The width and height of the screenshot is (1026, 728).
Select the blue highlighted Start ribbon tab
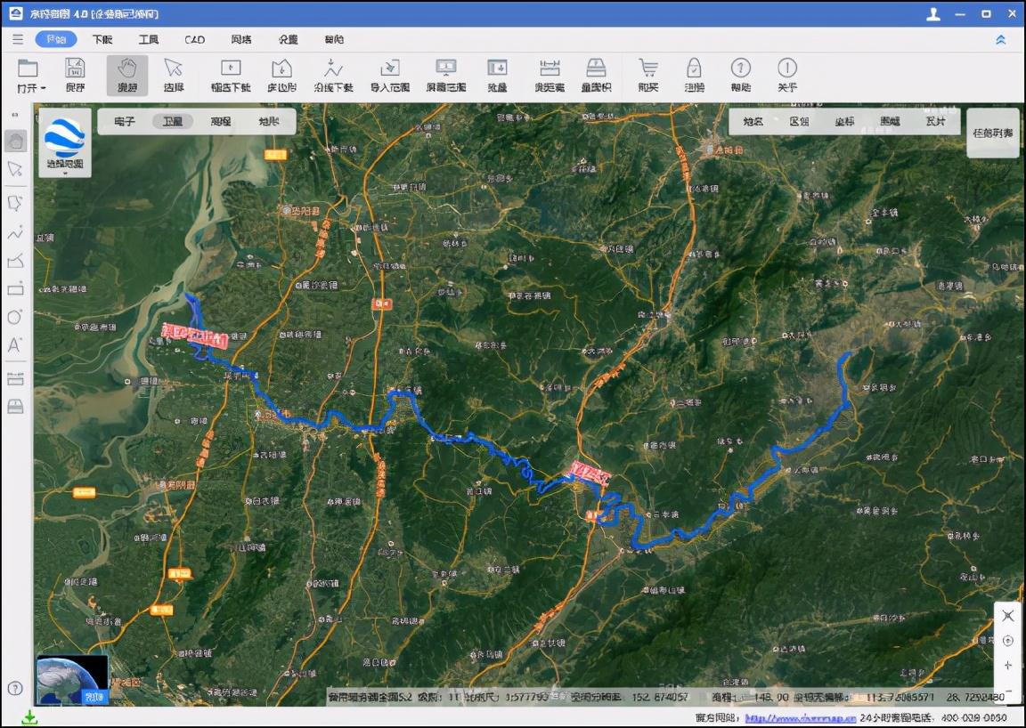tap(56, 39)
